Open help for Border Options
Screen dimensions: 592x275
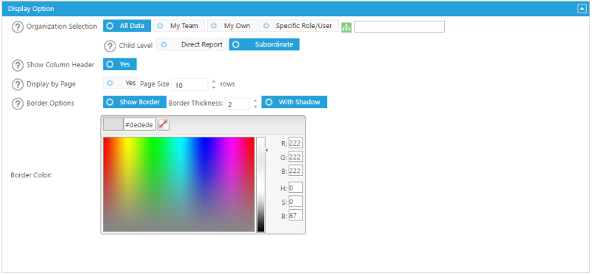18,103
